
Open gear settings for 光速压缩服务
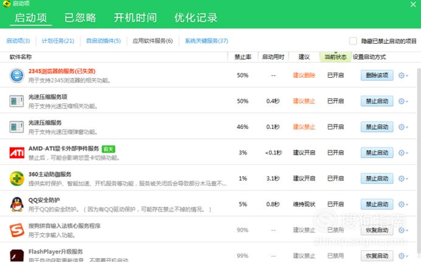tap(403, 127)
